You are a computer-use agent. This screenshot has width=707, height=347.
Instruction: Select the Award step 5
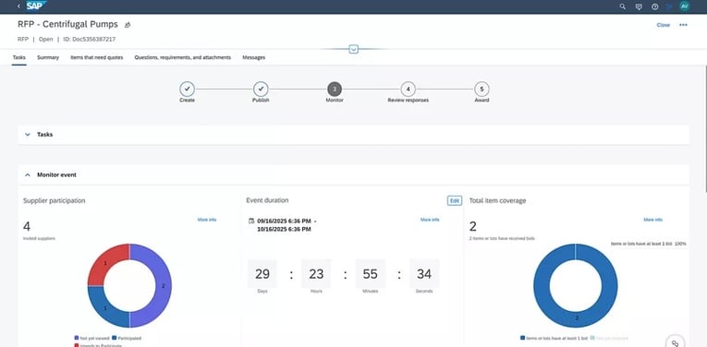(x=481, y=90)
